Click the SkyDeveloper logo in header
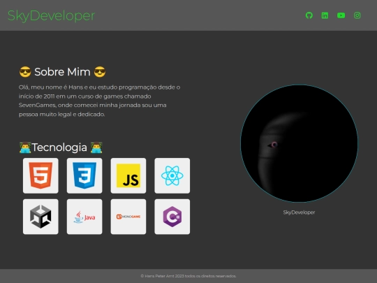The image size is (377, 283). 51,15
